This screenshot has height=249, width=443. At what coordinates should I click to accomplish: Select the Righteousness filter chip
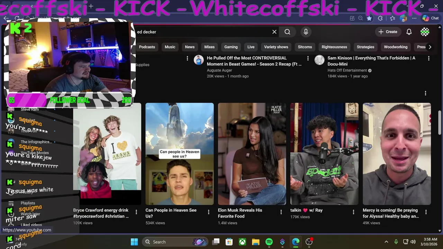pos(334,47)
